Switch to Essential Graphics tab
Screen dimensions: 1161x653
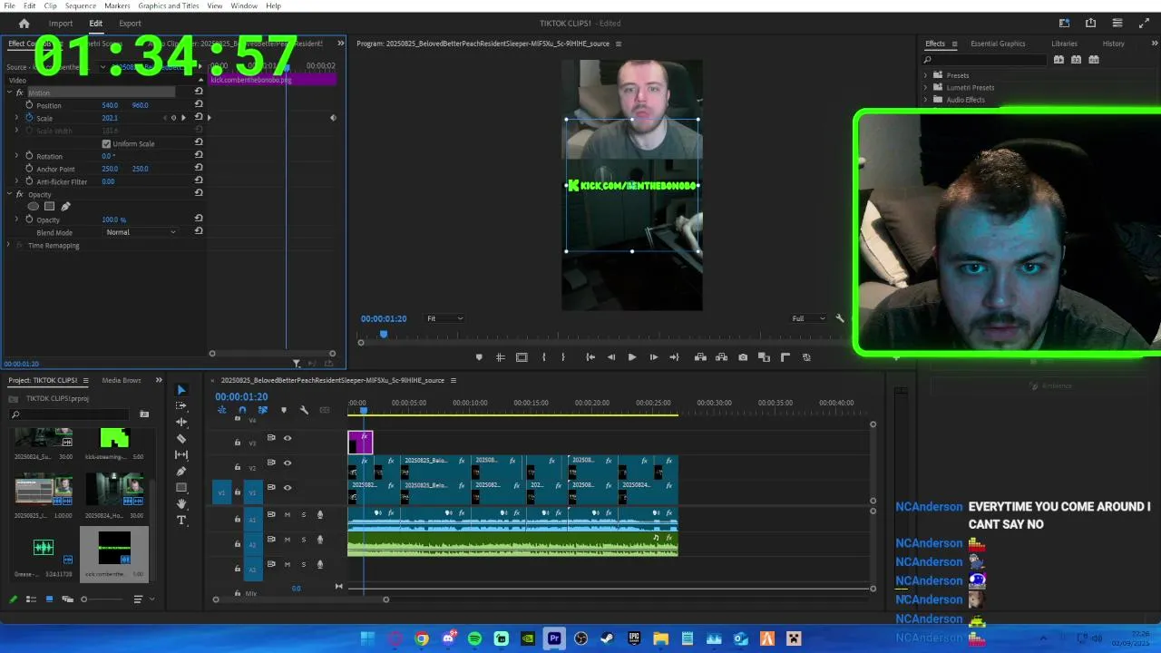[x=998, y=44]
